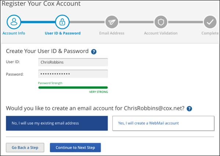Click the Account Info person icon
Viewport: 220px width, 156px height.
point(14,22)
